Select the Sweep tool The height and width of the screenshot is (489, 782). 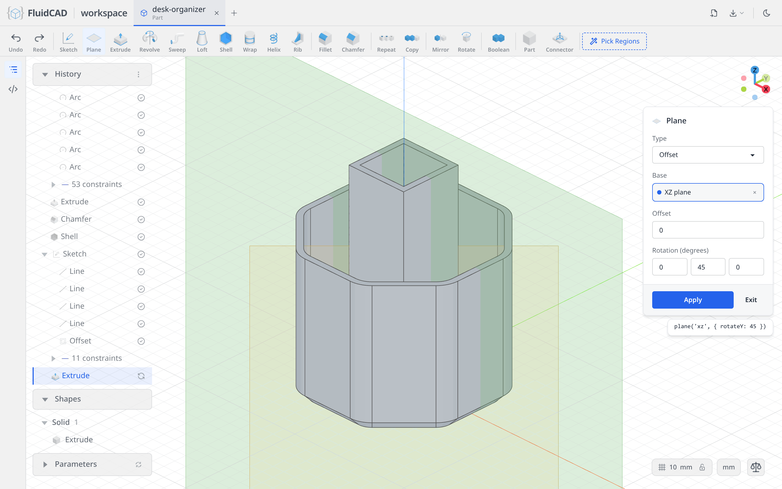click(x=177, y=42)
